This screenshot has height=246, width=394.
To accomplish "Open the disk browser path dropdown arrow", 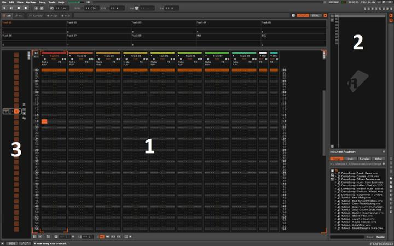I will click(x=384, y=164).
